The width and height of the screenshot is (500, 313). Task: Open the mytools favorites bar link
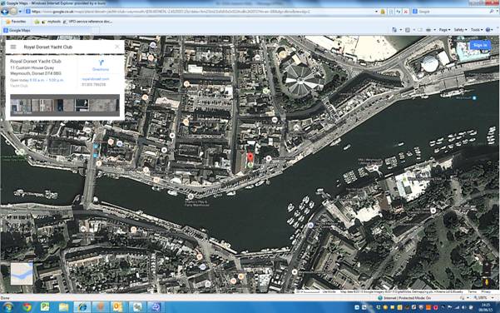[52, 22]
